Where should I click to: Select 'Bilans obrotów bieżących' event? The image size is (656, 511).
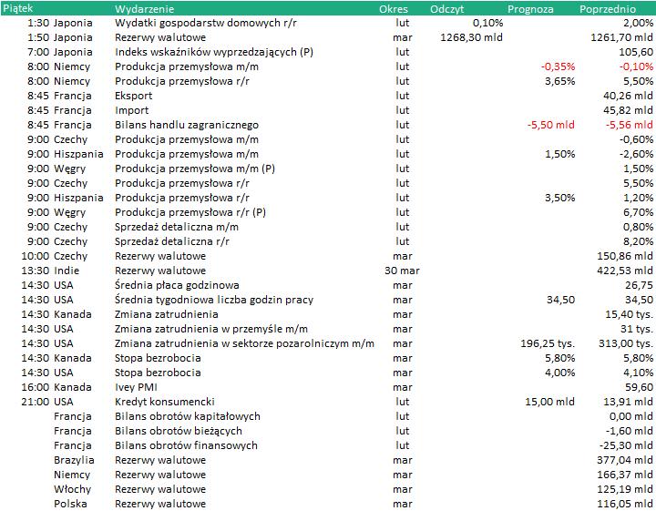coord(179,431)
